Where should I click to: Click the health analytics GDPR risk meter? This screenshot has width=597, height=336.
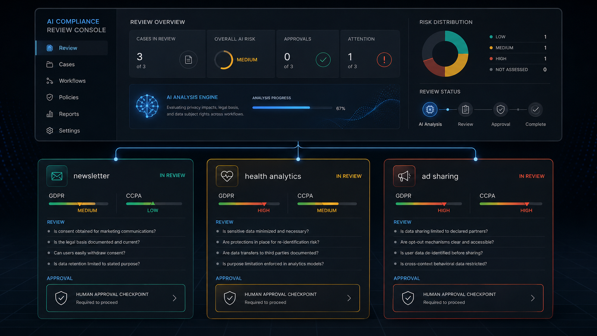[249, 204]
